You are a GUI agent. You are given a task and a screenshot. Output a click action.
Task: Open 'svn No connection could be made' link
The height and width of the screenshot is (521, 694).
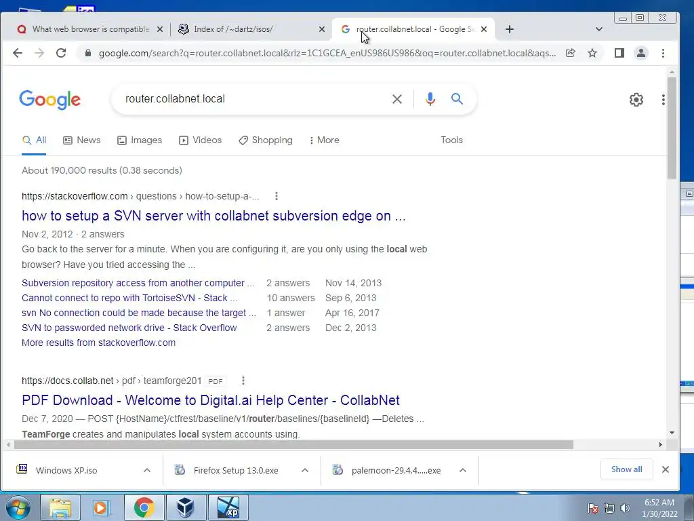tap(139, 313)
